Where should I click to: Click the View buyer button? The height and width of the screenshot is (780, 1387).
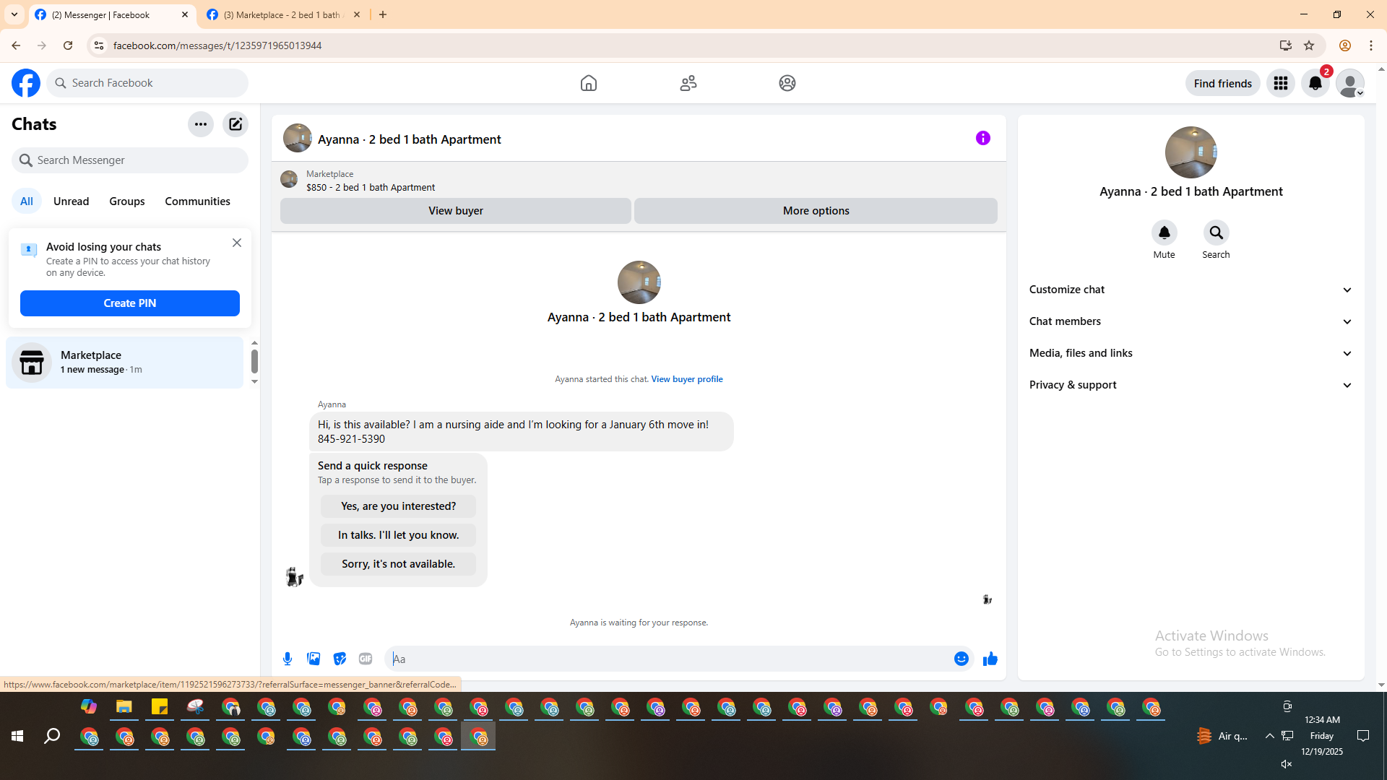[x=455, y=211]
